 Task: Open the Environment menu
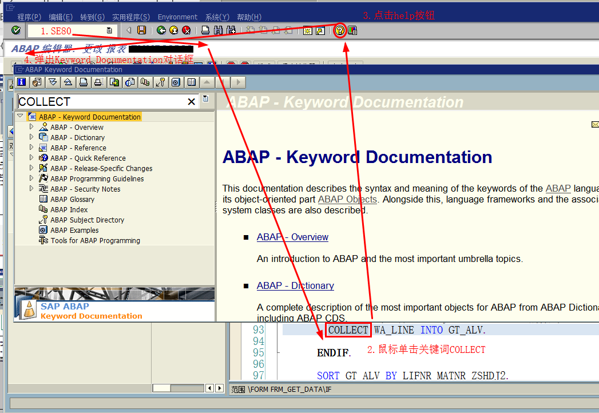click(x=177, y=17)
